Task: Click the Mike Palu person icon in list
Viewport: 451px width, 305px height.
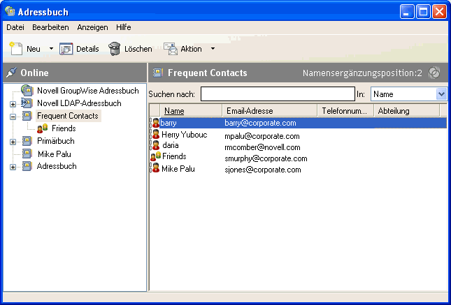Action: pyautogui.click(x=156, y=168)
